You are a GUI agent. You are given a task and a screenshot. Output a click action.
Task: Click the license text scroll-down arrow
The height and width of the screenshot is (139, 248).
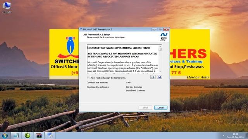click(160, 72)
